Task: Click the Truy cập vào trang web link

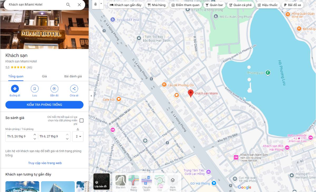Action: [45, 163]
